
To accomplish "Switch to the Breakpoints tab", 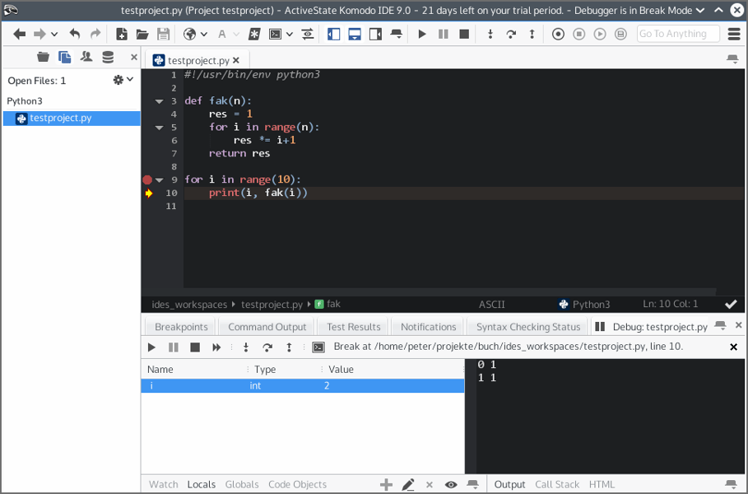I will 181,327.
